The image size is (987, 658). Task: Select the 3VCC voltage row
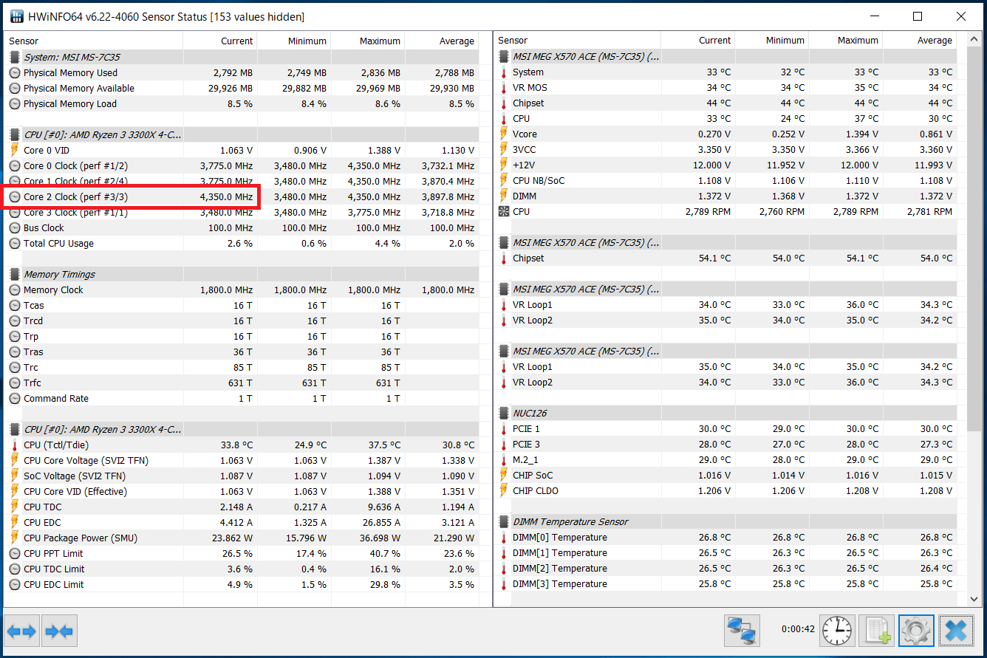click(x=725, y=150)
